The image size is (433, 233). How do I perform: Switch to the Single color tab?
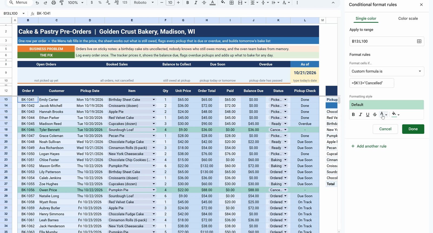(x=366, y=18)
